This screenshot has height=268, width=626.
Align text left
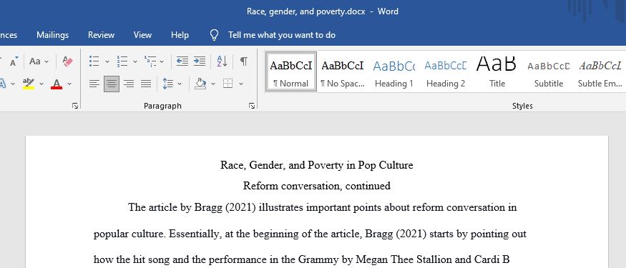(94, 84)
